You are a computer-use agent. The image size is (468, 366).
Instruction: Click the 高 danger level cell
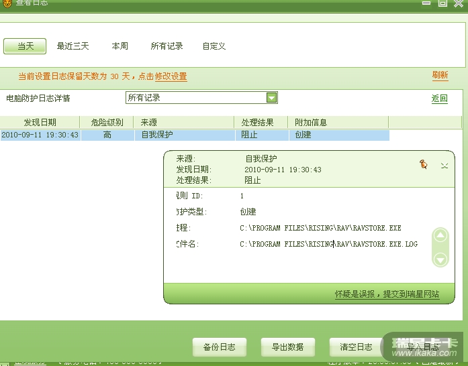(107, 135)
